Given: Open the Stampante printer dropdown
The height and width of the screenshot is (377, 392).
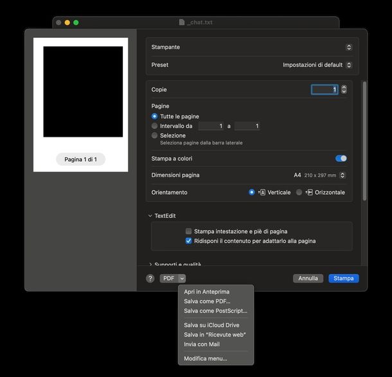Looking at the screenshot, I should 349,47.
